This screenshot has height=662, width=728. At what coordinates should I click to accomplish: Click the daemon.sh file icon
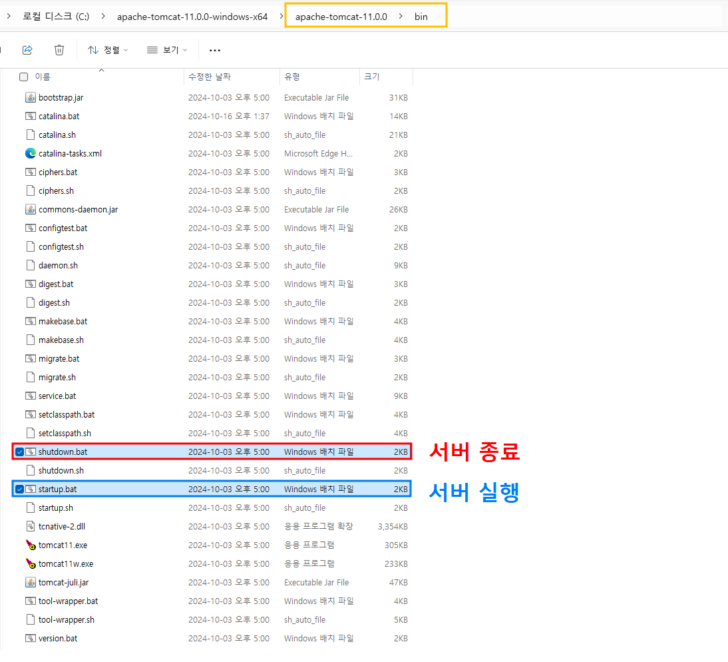[30, 265]
